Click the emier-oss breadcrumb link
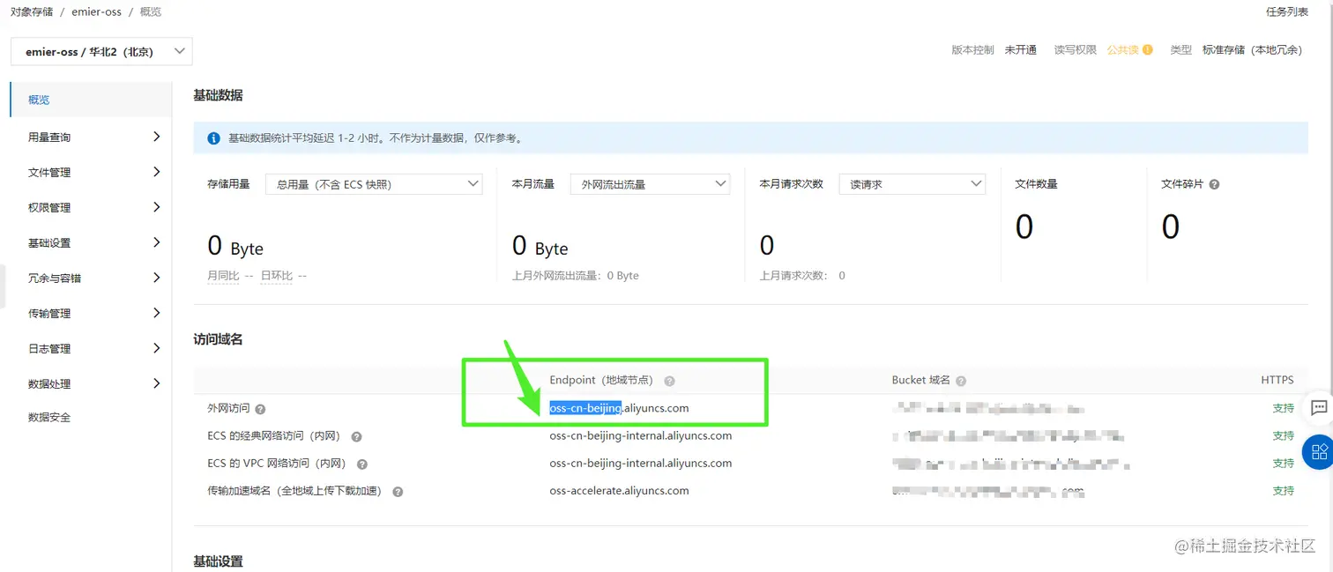Viewport: 1333px width, 572px height. click(x=97, y=11)
